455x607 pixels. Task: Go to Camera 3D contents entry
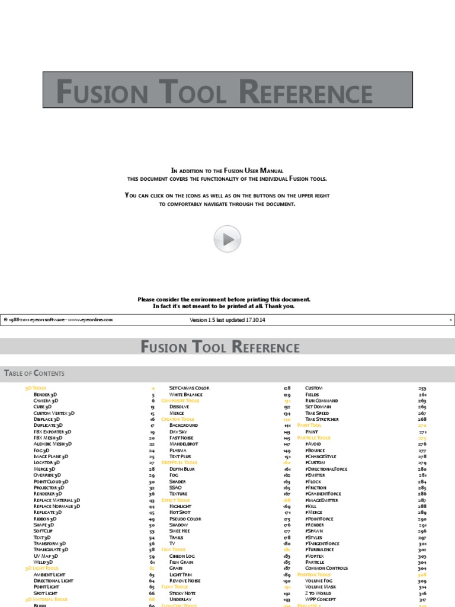[x=46, y=401]
